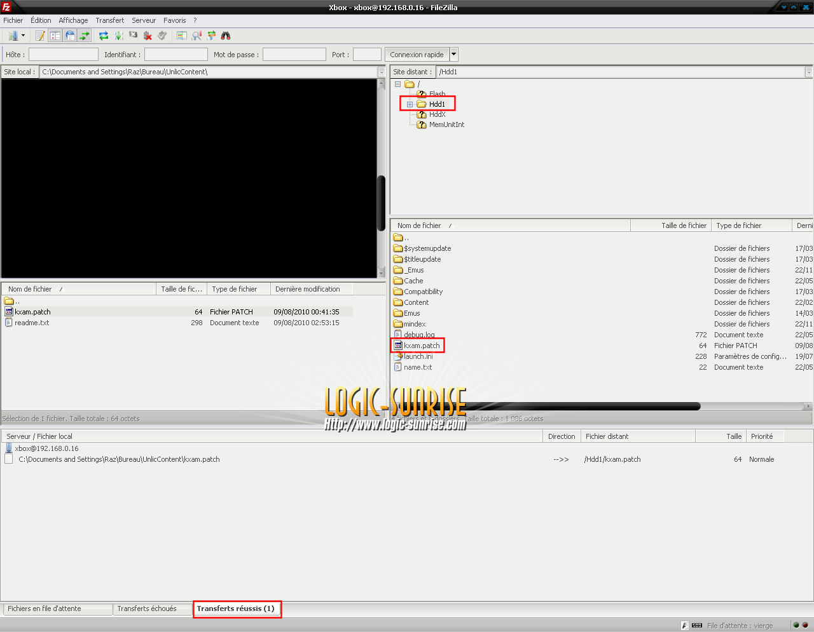
Task: Open the Site Manager icon
Action: [13, 36]
